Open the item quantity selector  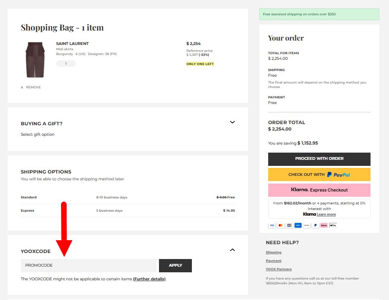tap(66, 63)
